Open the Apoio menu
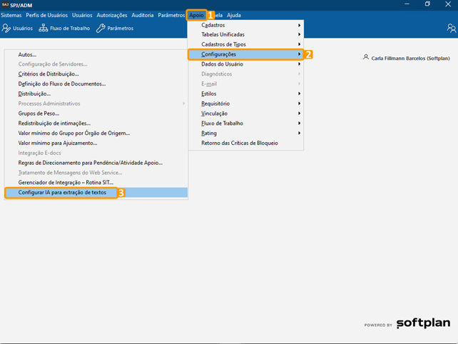 click(196, 15)
